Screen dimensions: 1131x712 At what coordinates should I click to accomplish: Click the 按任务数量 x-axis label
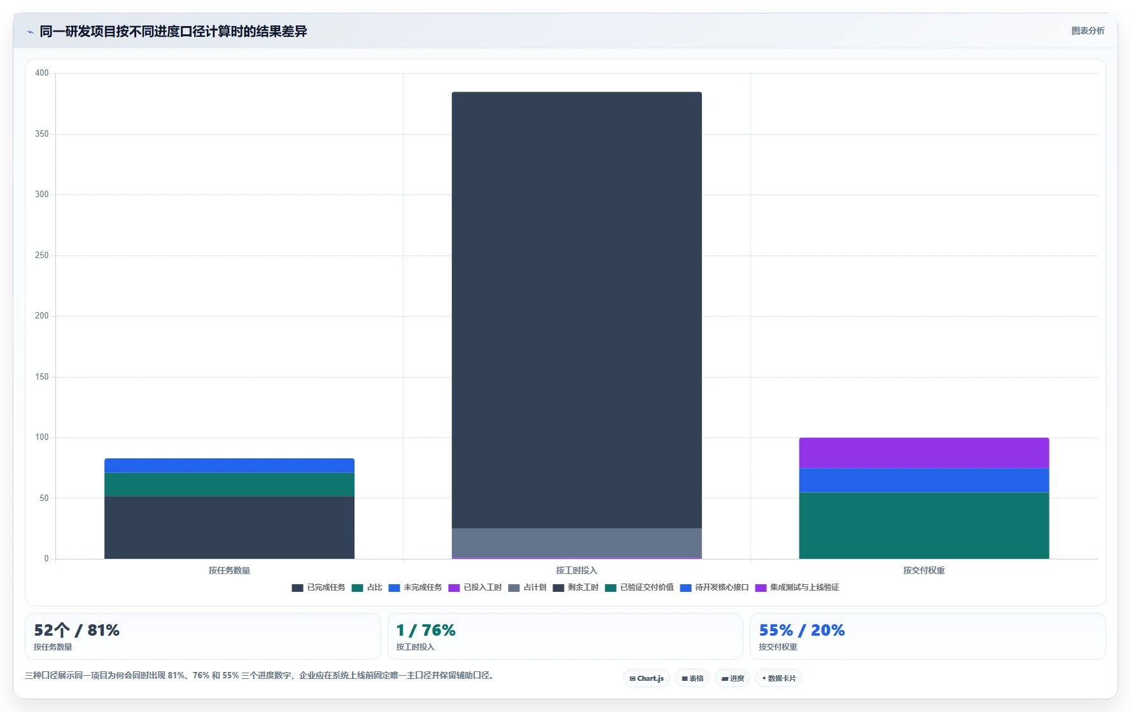coord(229,570)
